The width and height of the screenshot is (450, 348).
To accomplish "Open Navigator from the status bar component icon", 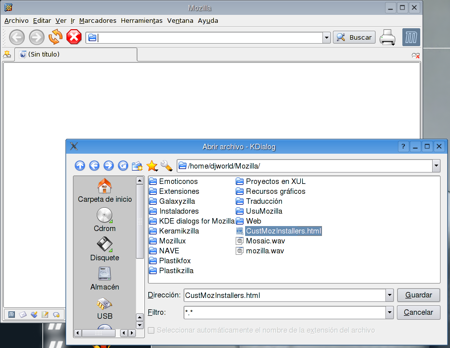I will click(x=11, y=314).
